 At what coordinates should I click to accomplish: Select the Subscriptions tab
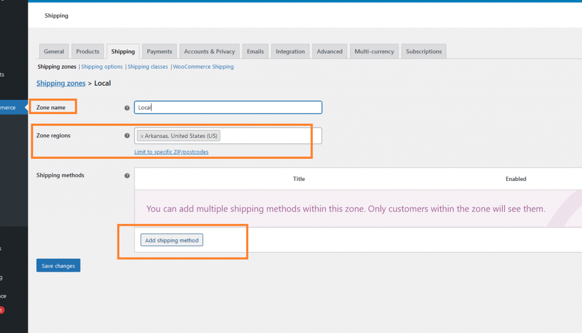pyautogui.click(x=423, y=52)
